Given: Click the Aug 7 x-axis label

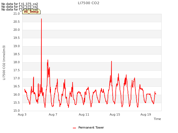Looking at the screenshot, I should click(x=53, y=114).
